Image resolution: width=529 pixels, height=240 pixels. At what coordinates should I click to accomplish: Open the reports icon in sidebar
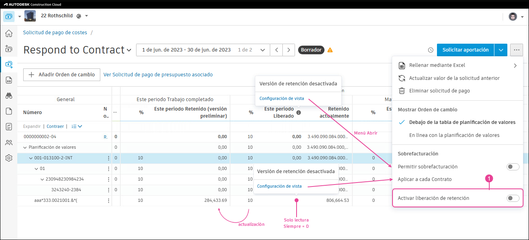[9, 127]
